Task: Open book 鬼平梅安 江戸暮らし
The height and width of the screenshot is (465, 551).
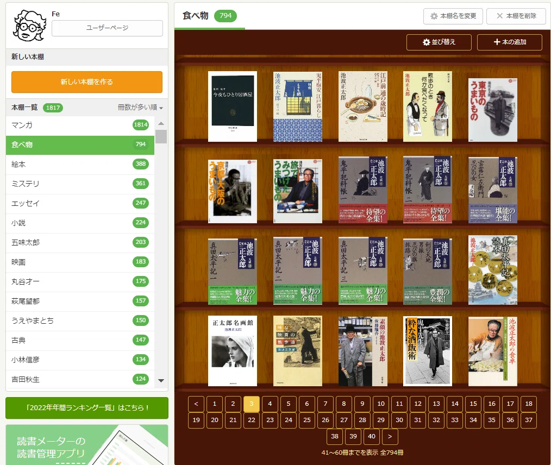Action: point(298,106)
